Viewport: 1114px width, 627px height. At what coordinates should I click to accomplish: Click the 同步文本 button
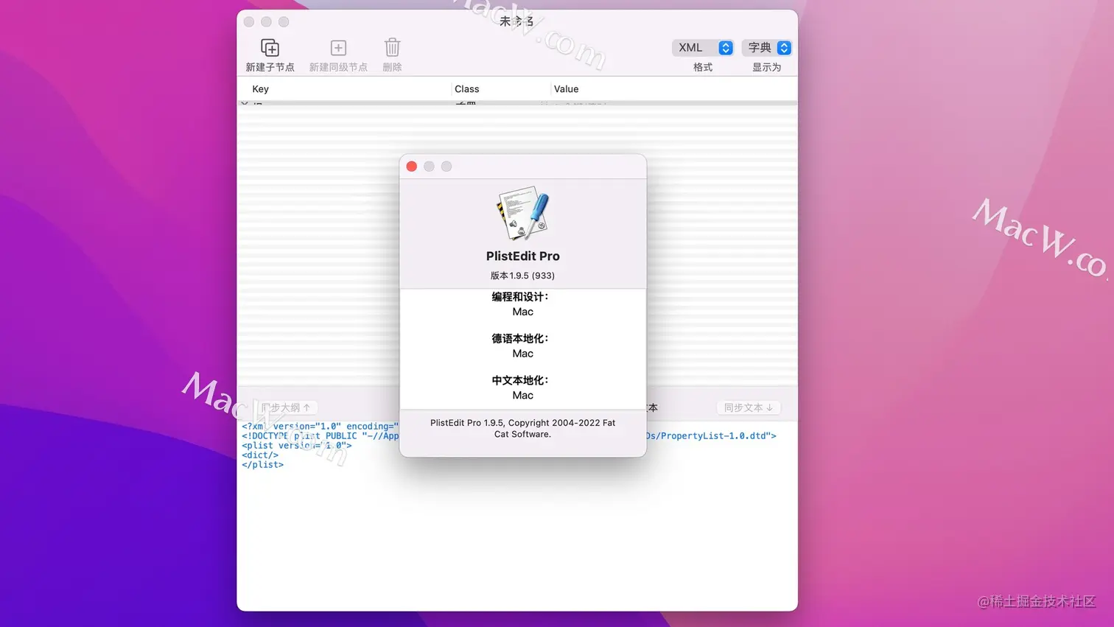[x=748, y=407]
